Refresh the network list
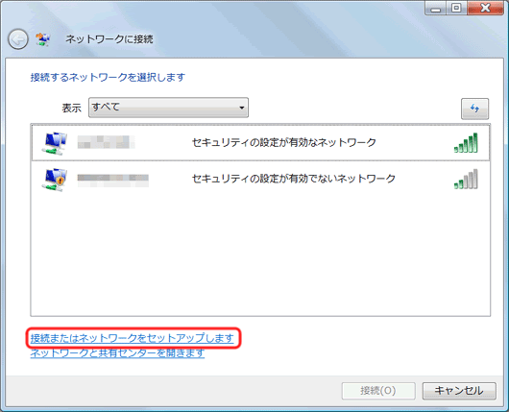This screenshot has height=412, width=509. (474, 109)
